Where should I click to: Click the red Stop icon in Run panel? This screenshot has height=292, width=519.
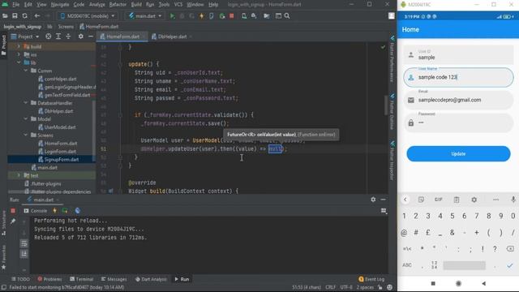(13, 211)
